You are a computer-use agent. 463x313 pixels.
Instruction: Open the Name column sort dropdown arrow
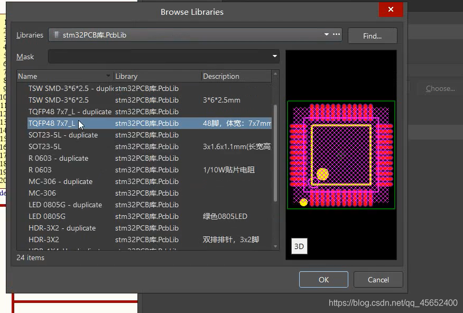pos(109,76)
